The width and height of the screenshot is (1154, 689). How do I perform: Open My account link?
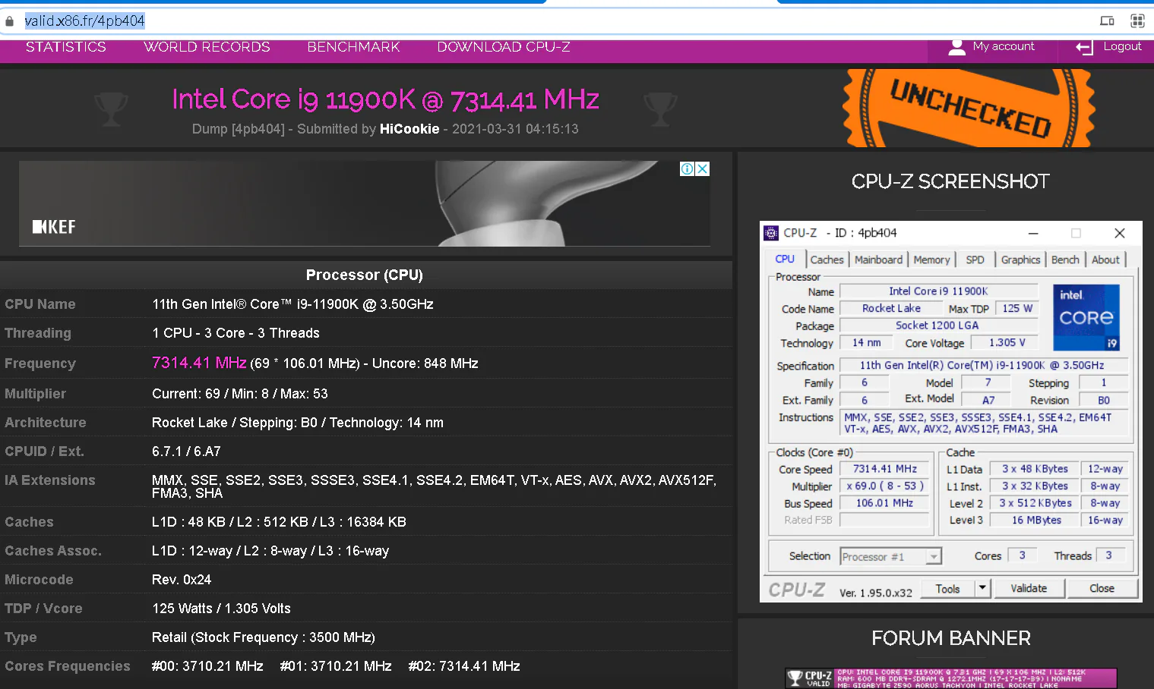point(1004,46)
